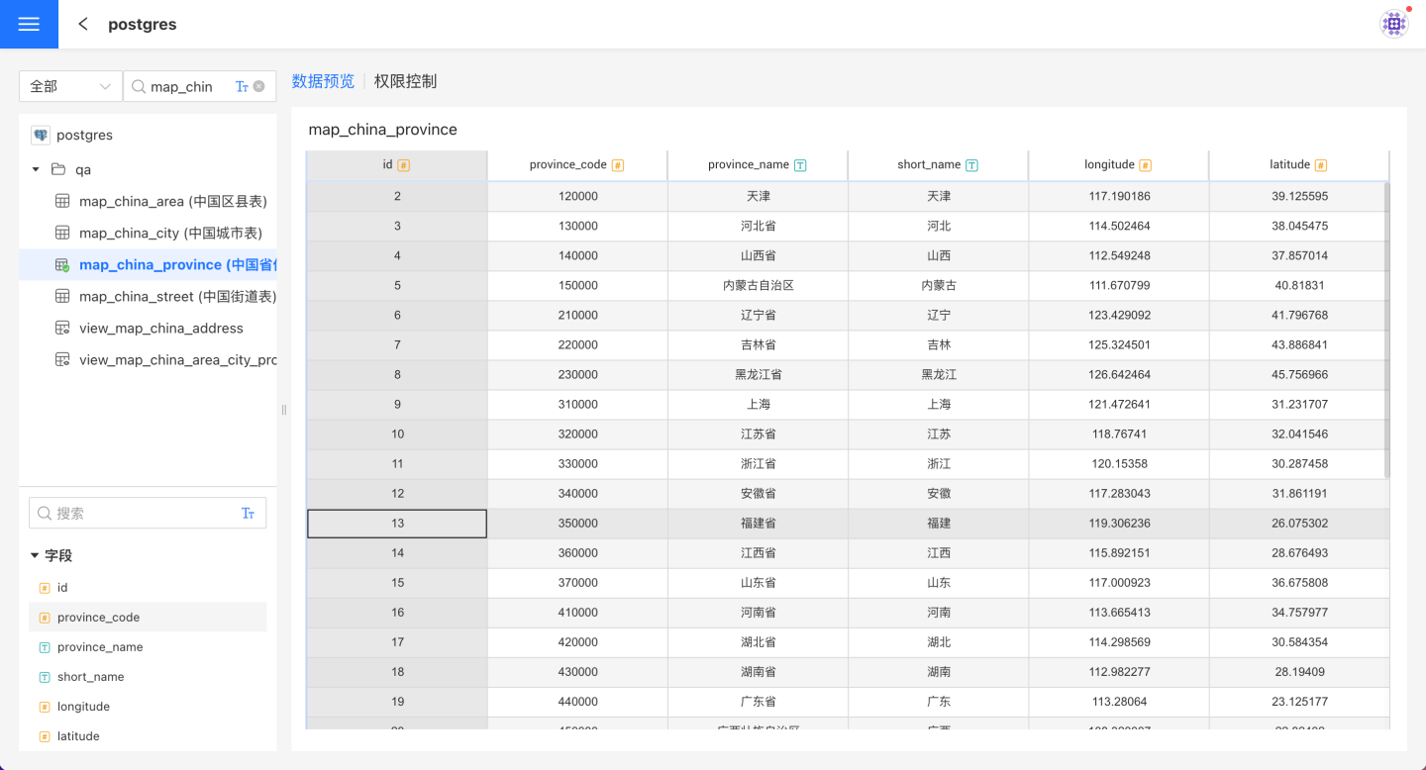Toggle case-sensitive icon in table search box

[x=242, y=86]
